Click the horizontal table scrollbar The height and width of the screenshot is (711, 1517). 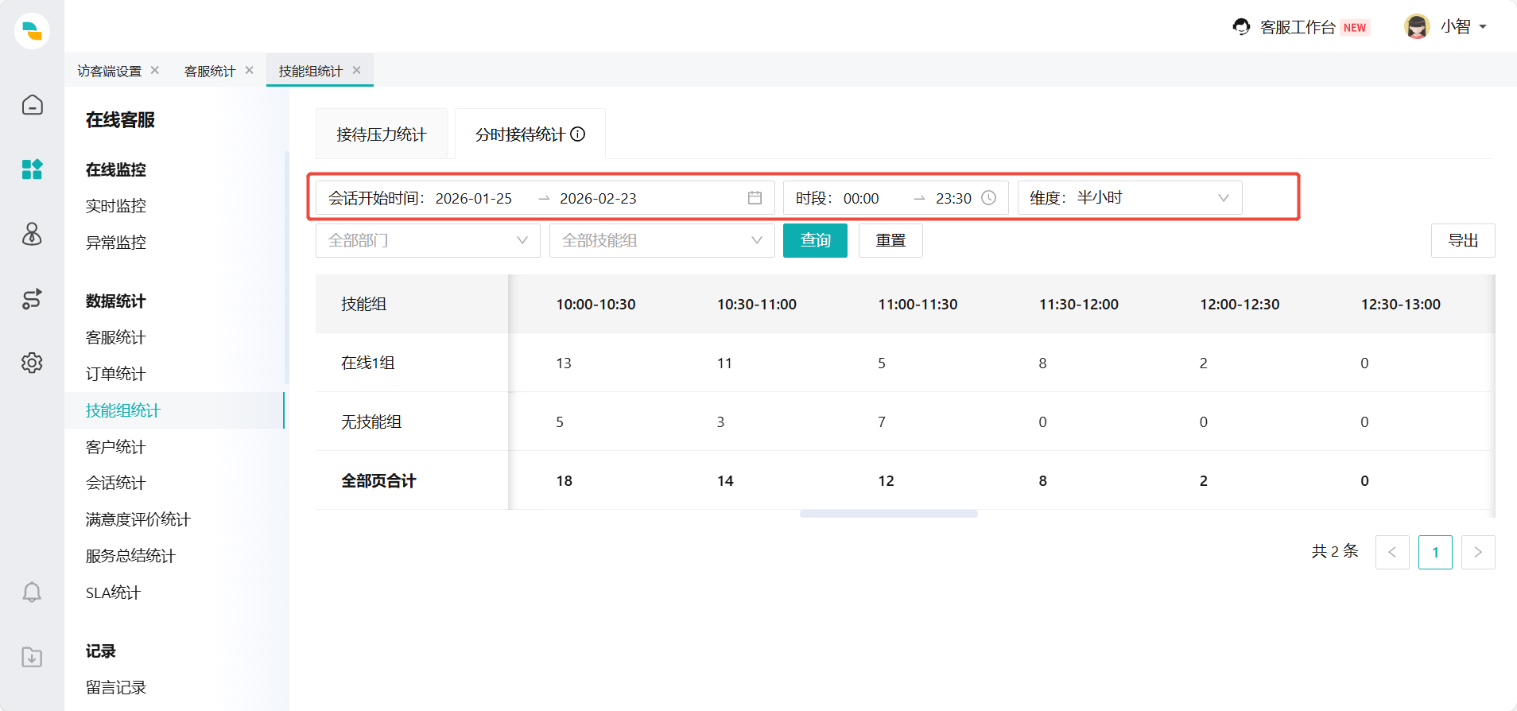[x=888, y=514]
